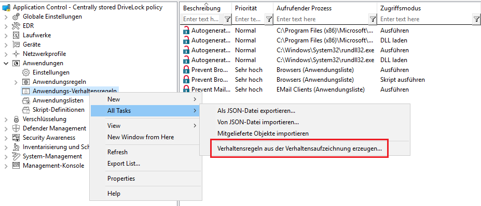Click the Defender Management shield icon

[x=16, y=128]
